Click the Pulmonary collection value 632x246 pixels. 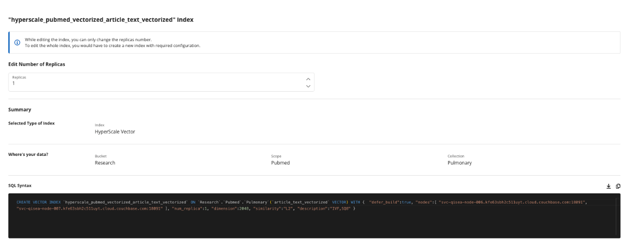[459, 163]
